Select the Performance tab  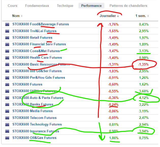[x=91, y=6]
